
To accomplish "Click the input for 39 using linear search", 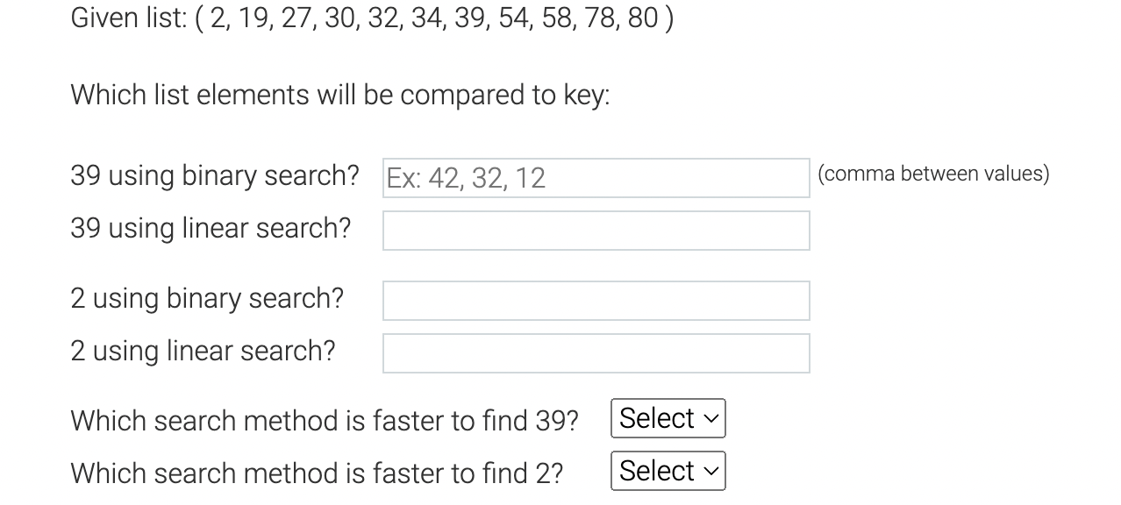I will coord(596,230).
